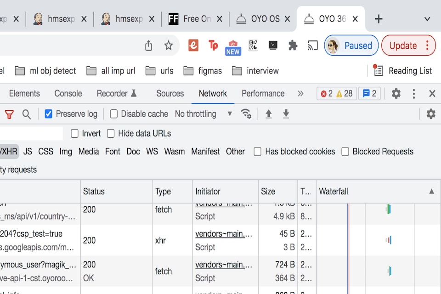Enable Disable cache checkbox
This screenshot has height=294, width=441.
click(x=114, y=114)
